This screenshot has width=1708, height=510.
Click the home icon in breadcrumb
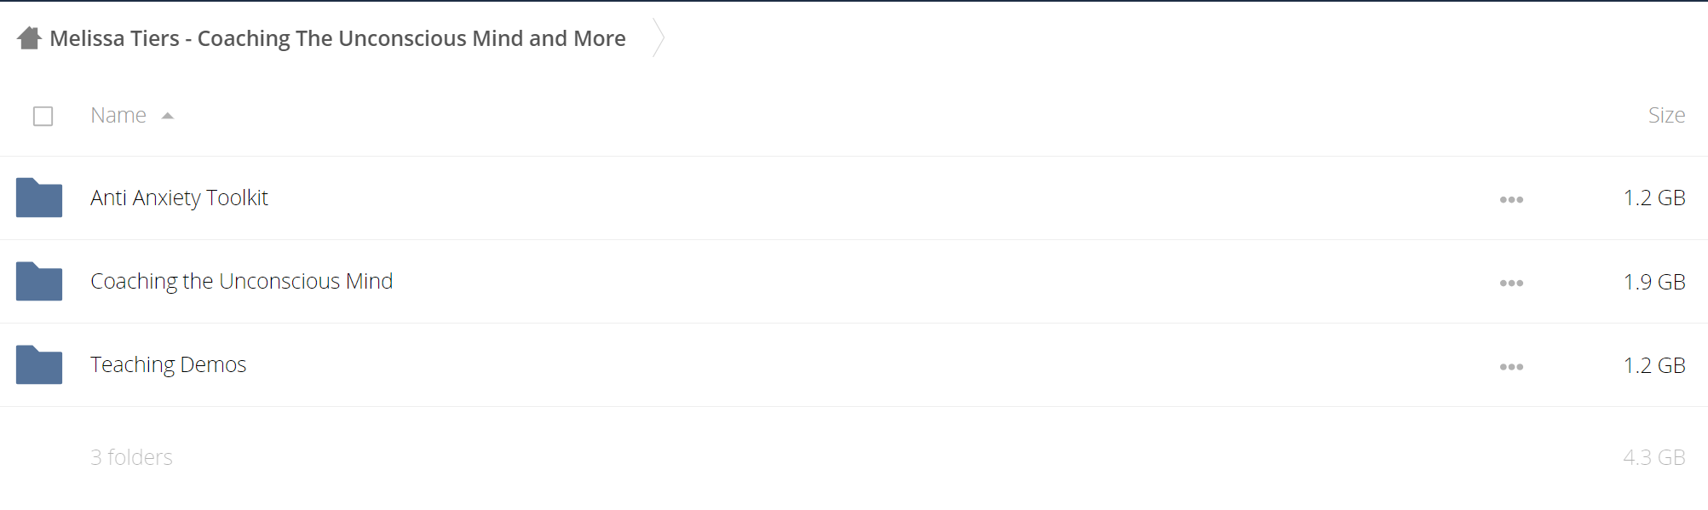29,38
